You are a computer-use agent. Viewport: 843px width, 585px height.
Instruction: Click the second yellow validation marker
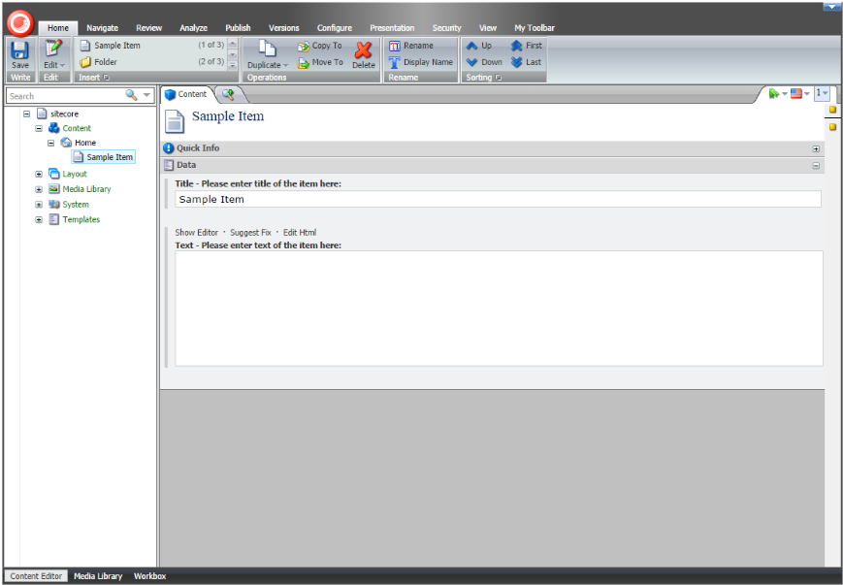click(832, 127)
